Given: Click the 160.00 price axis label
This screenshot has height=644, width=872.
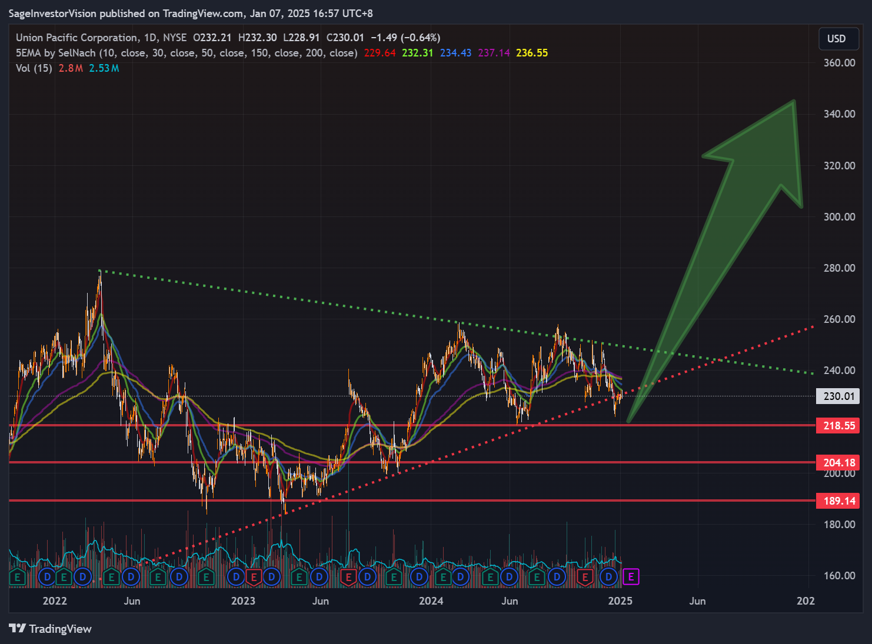Looking at the screenshot, I should pyautogui.click(x=839, y=576).
